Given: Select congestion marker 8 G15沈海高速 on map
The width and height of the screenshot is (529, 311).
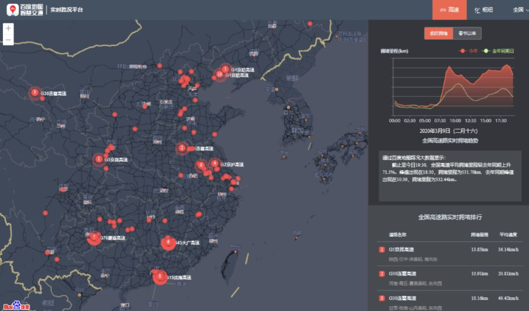Looking at the screenshot, I should [x=160, y=277].
